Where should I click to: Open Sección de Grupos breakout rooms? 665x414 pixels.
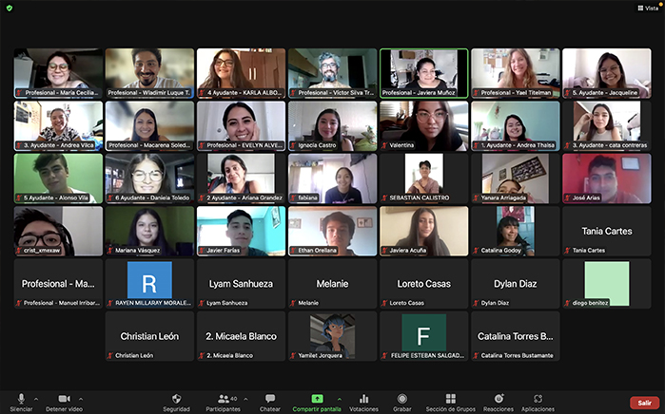(x=450, y=401)
